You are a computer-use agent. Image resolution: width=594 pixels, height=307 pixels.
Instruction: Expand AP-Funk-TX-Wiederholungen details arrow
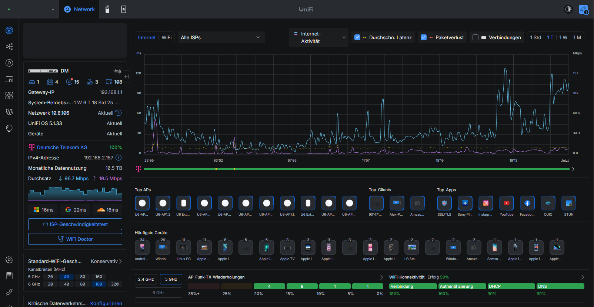(381, 277)
